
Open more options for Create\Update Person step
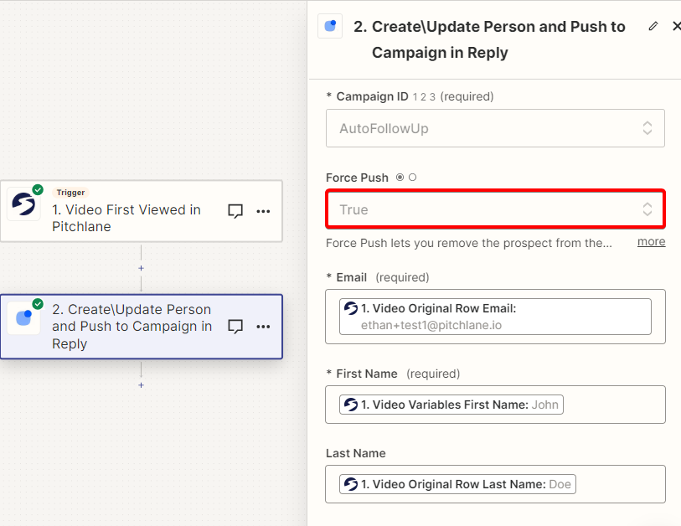pyautogui.click(x=263, y=326)
